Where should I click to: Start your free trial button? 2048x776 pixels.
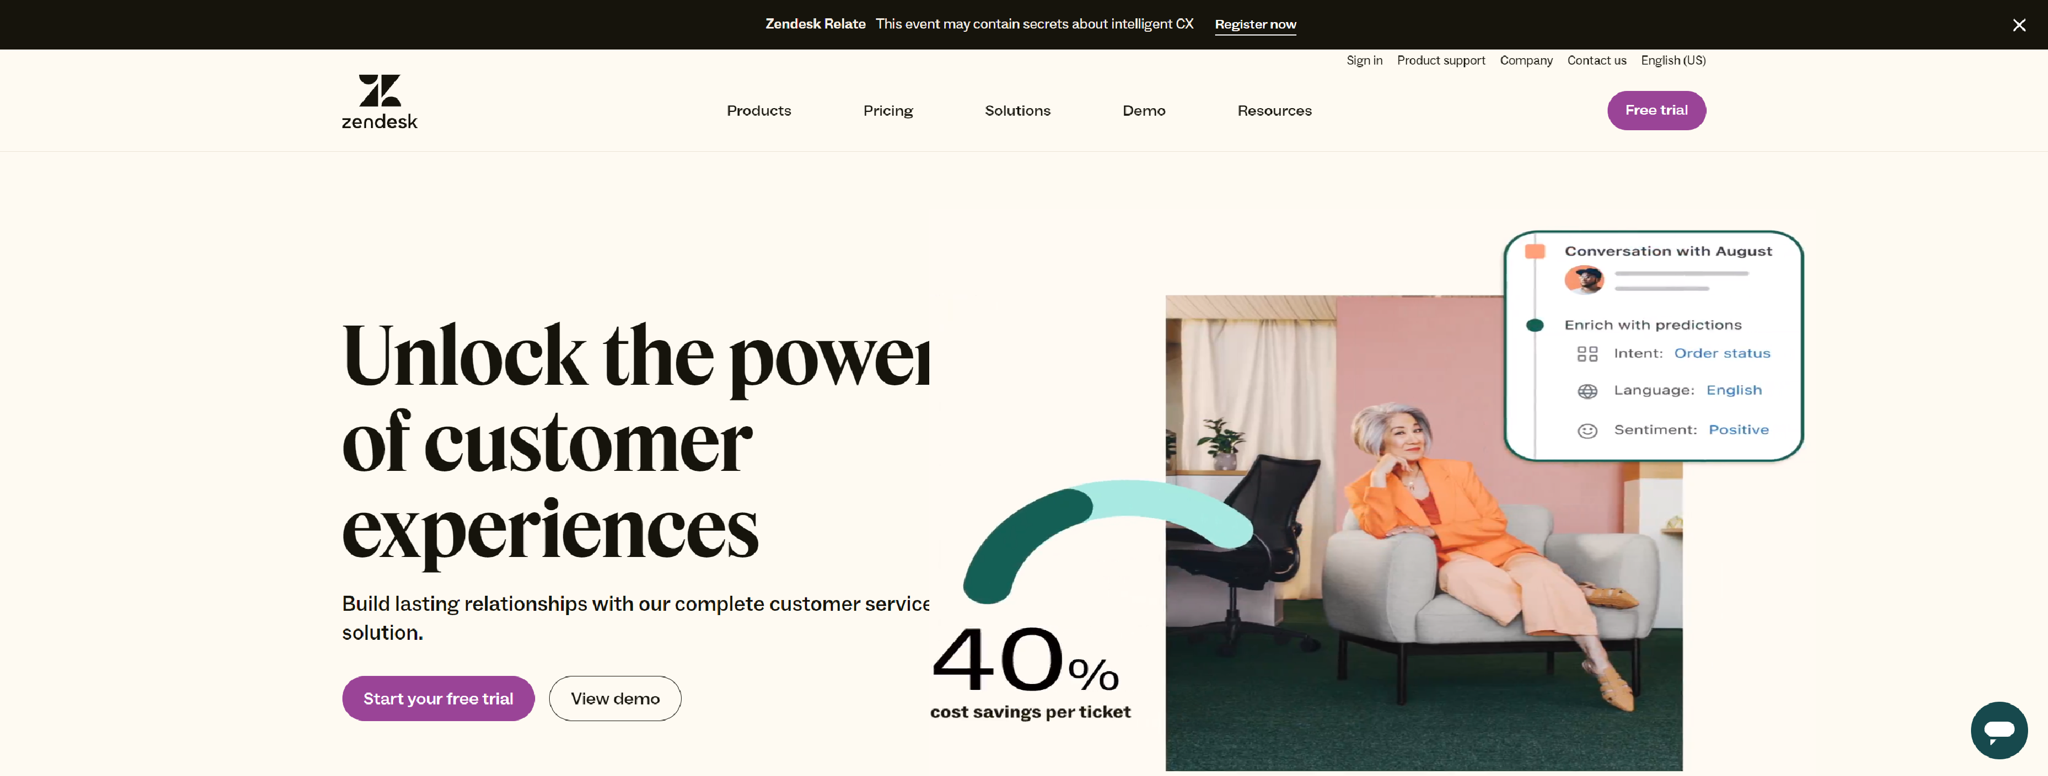438,698
